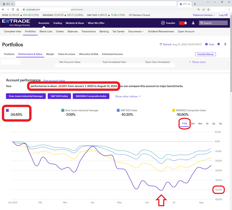Screen dimensions: 232x210
Task: Open the Transactions page
Action: (x=89, y=31)
